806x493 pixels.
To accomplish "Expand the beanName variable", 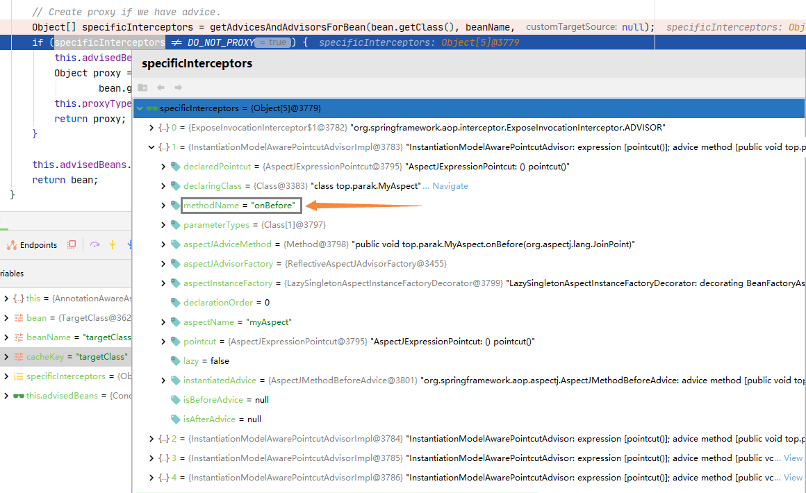I will 6,337.
